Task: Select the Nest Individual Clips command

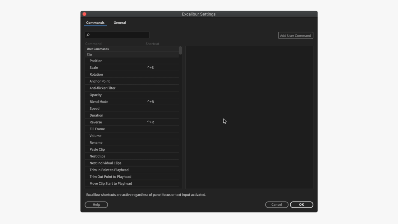Action: pos(132,163)
